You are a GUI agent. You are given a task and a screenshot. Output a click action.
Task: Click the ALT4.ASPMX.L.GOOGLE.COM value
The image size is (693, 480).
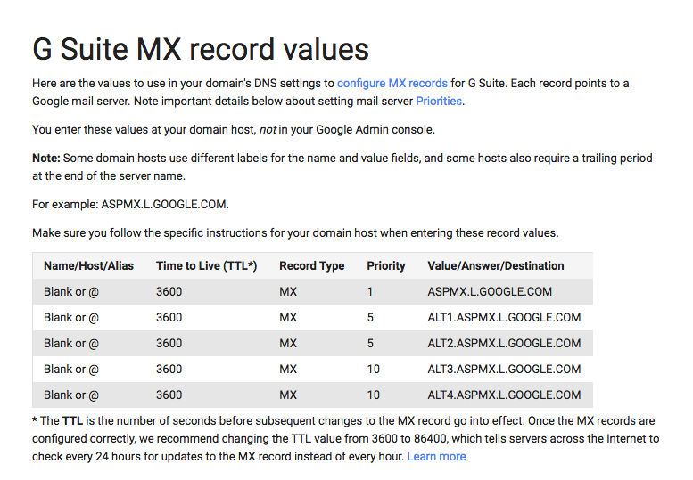504,395
